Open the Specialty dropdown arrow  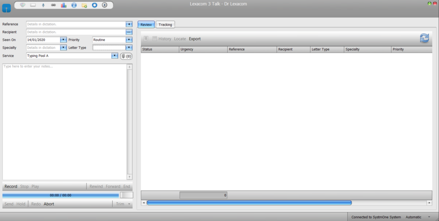(63, 48)
